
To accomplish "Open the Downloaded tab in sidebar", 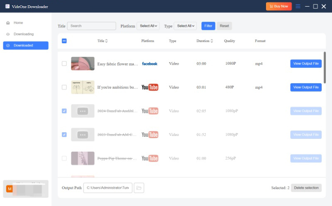I will (x=26, y=46).
